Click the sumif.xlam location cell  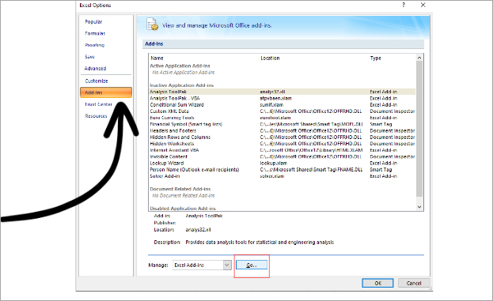pos(271,104)
